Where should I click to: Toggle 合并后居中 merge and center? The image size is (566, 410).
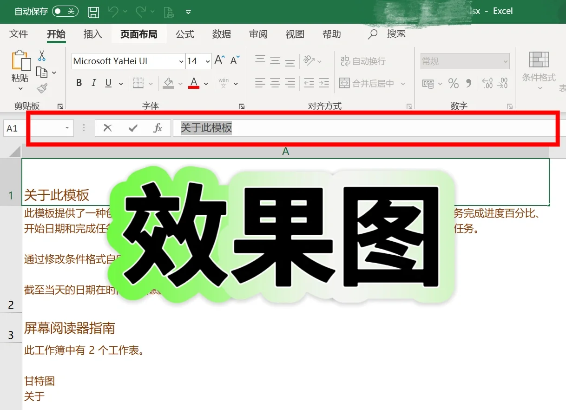pyautogui.click(x=368, y=83)
